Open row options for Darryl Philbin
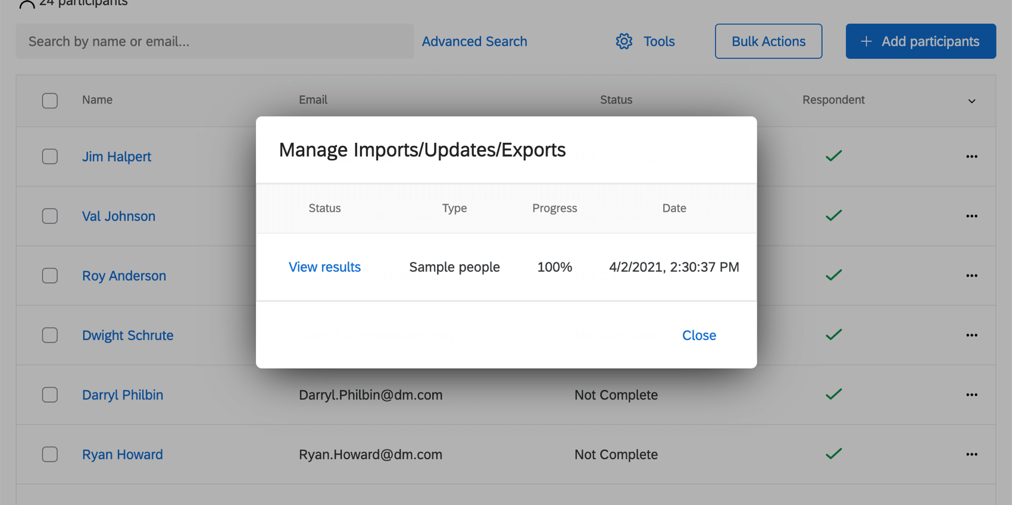This screenshot has width=1012, height=505. (x=972, y=395)
